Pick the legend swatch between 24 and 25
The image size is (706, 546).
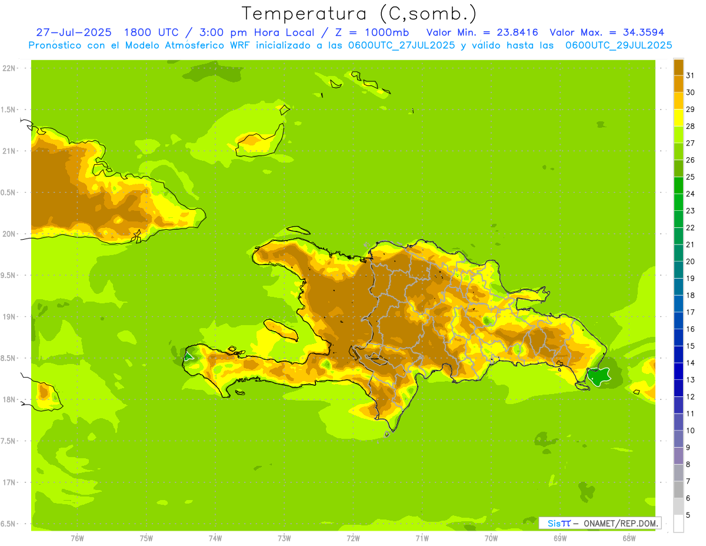click(x=678, y=185)
